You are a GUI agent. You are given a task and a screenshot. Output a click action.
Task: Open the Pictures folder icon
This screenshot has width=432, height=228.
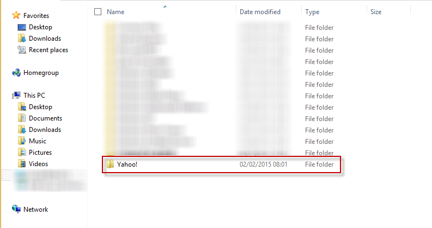(x=22, y=152)
